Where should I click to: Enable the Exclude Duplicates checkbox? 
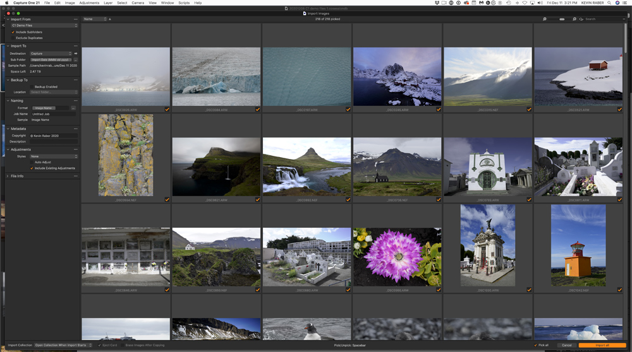(13, 38)
